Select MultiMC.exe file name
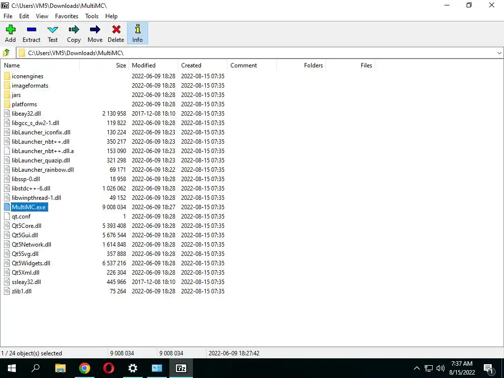 [29, 207]
